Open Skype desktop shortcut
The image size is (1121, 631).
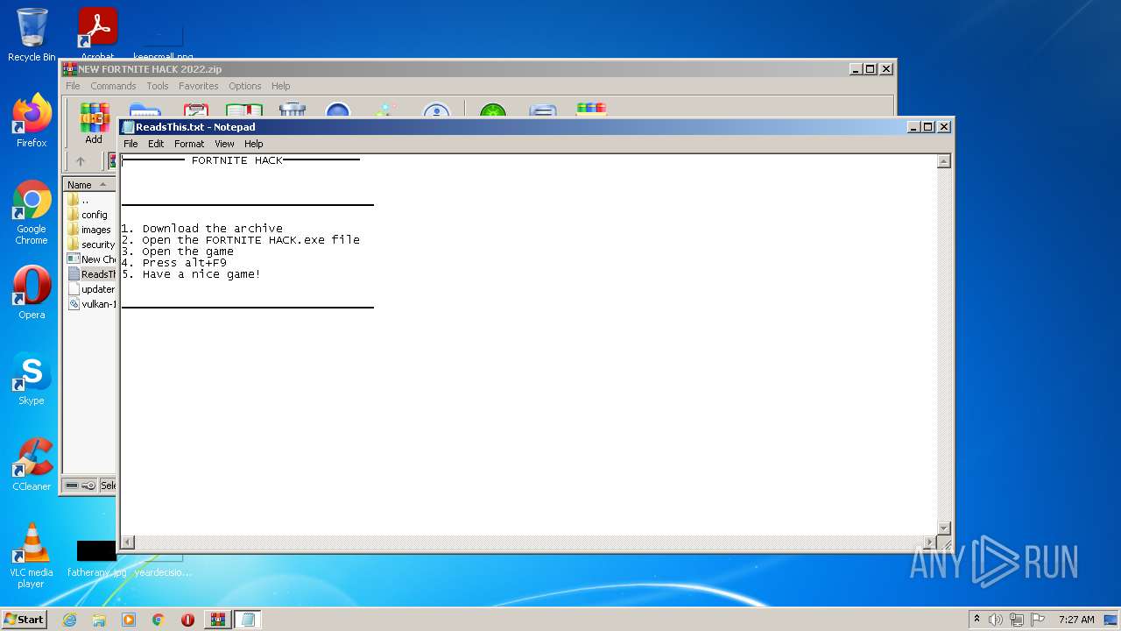click(x=32, y=379)
